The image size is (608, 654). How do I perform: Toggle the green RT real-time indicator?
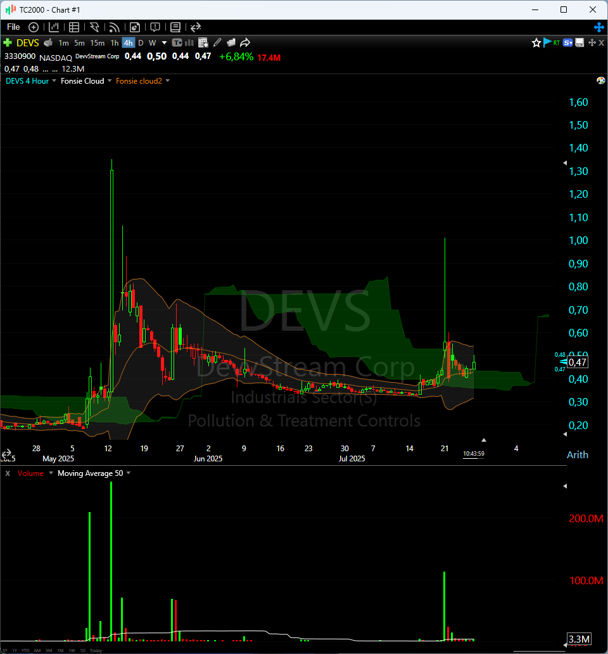click(x=556, y=42)
